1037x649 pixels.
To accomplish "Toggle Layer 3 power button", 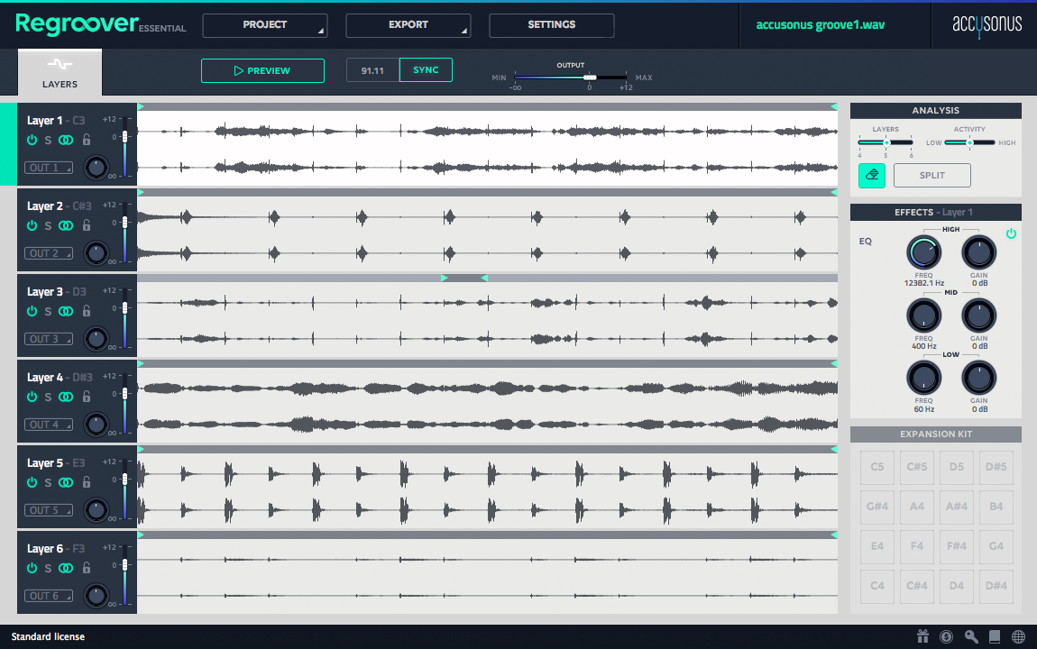I will (x=32, y=311).
